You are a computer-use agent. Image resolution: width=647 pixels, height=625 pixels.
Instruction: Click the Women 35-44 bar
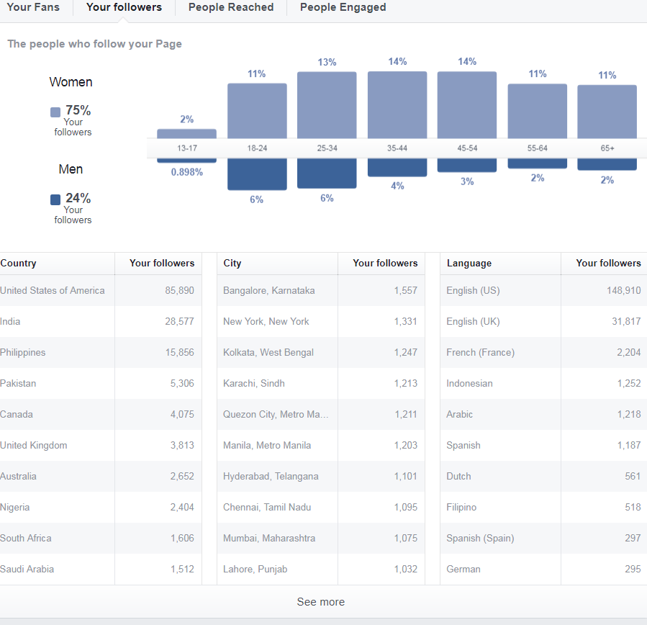pyautogui.click(x=397, y=105)
